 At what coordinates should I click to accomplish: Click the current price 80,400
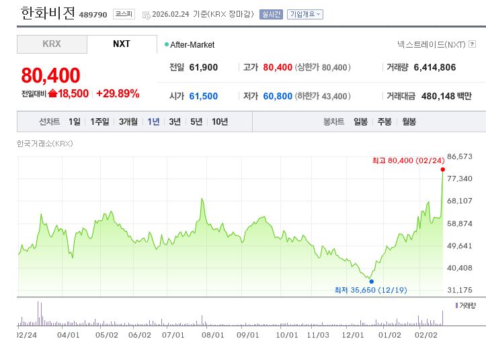[x=51, y=75]
